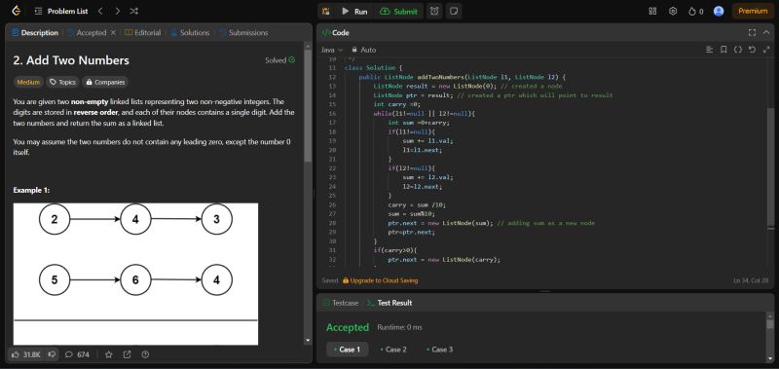This screenshot has height=369, width=779.
Task: Click the help question mark icon
Action: pos(145,354)
